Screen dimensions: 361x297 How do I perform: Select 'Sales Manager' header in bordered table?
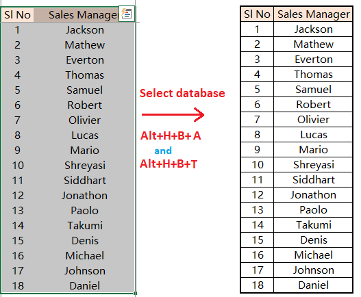pos(313,14)
